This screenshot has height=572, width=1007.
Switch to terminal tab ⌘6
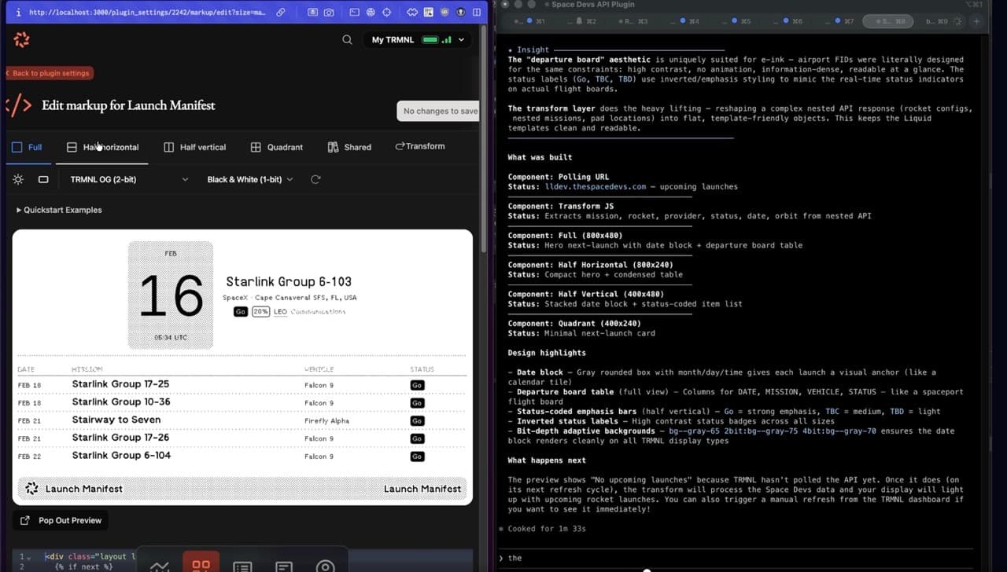point(788,21)
